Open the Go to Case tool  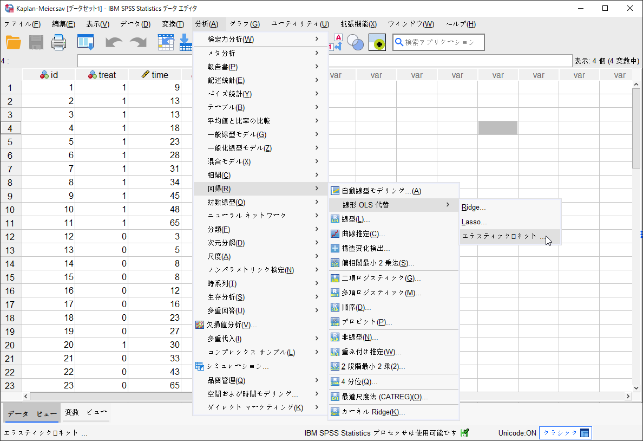[x=166, y=42]
